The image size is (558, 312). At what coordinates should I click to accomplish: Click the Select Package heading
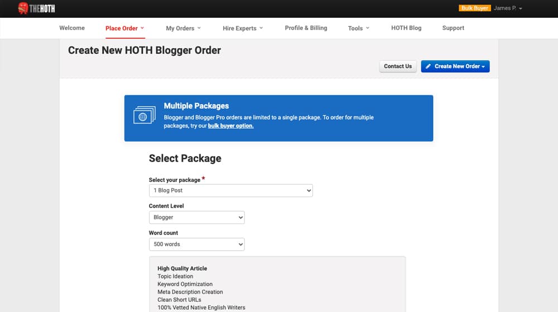click(185, 158)
